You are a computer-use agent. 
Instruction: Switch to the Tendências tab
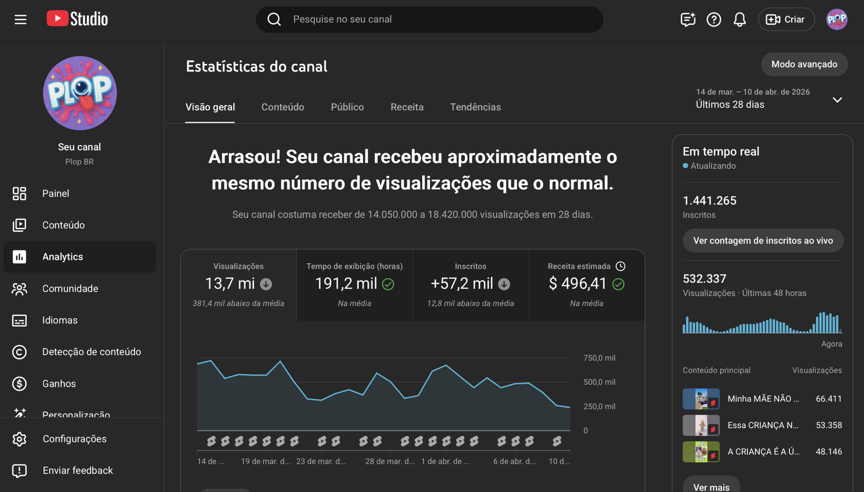tap(476, 107)
